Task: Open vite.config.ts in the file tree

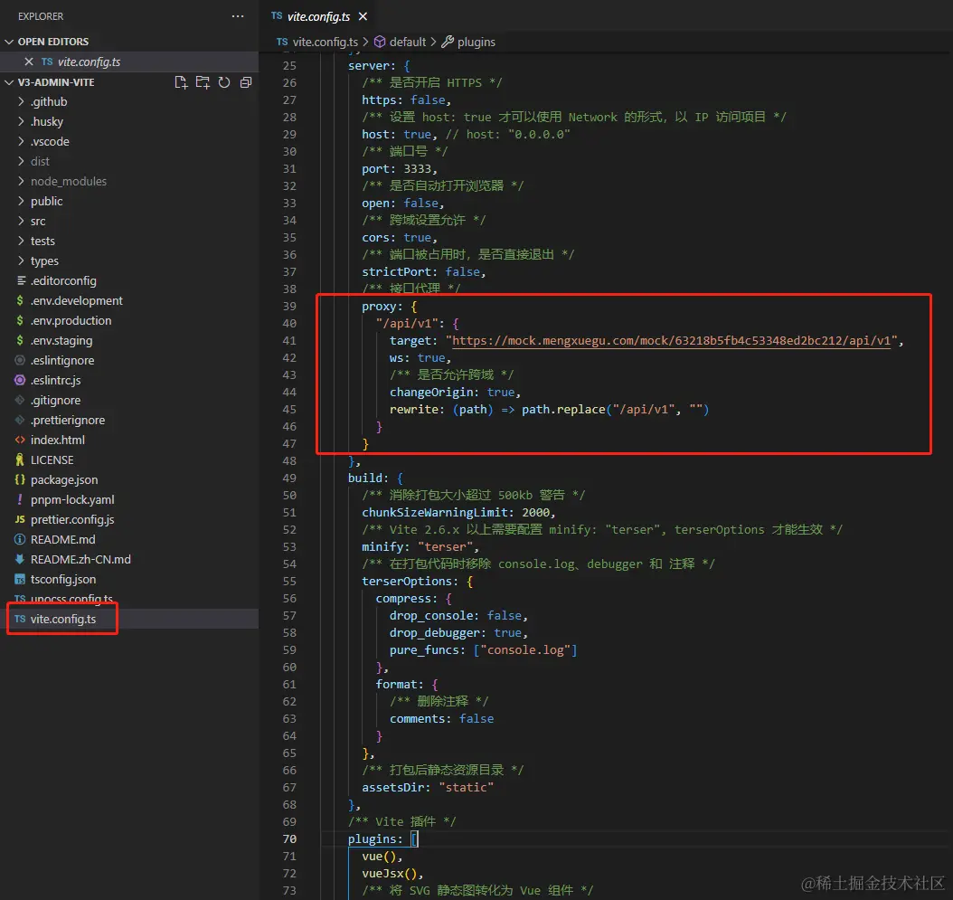Action: coord(62,619)
